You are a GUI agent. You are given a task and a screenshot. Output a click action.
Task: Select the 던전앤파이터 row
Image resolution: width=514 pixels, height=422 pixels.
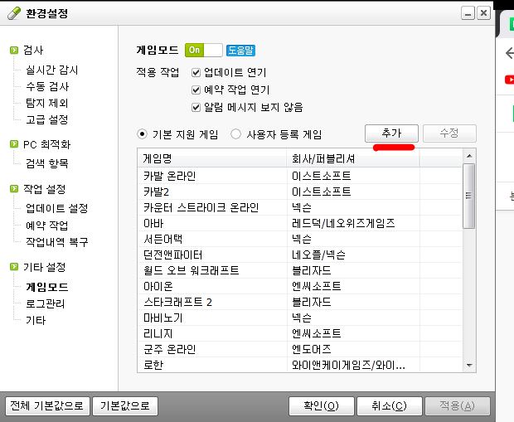point(300,255)
